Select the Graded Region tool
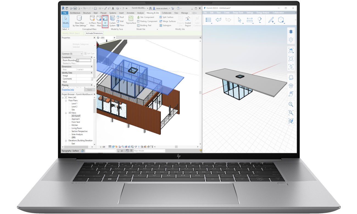The image size is (357, 214). 188,21
